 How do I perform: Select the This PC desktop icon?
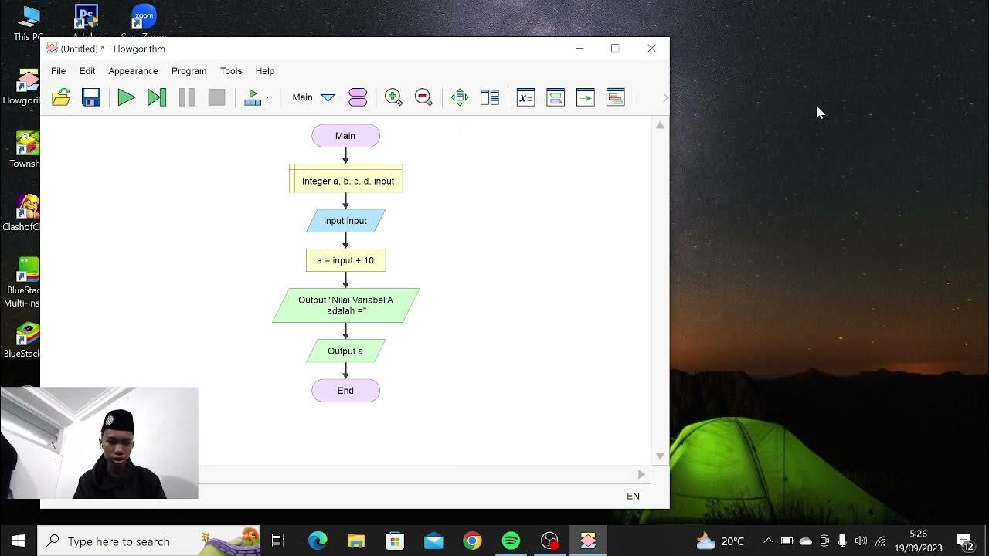click(x=27, y=22)
